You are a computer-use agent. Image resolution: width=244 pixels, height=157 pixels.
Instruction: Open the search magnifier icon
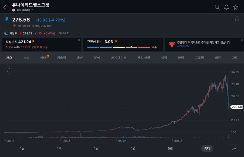tap(217, 7)
